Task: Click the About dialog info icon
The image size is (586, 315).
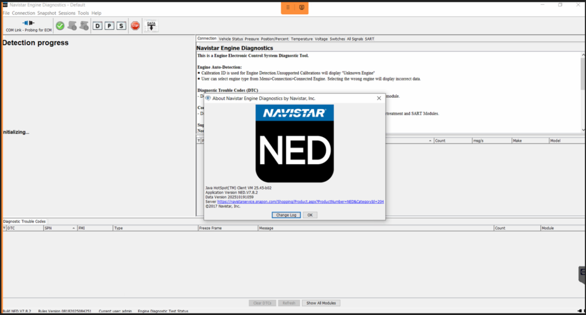Action: 208,98
